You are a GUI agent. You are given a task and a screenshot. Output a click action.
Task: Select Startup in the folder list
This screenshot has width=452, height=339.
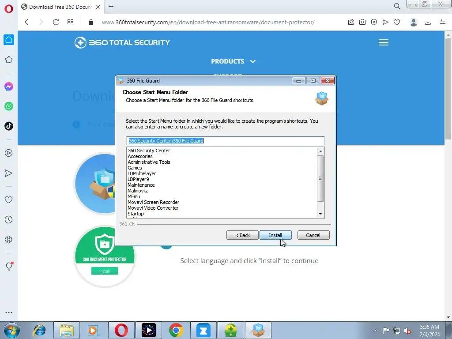click(x=136, y=214)
